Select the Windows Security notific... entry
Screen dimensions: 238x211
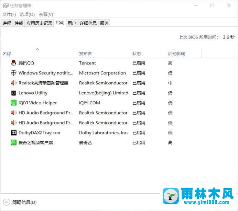pyautogui.click(x=119, y=73)
